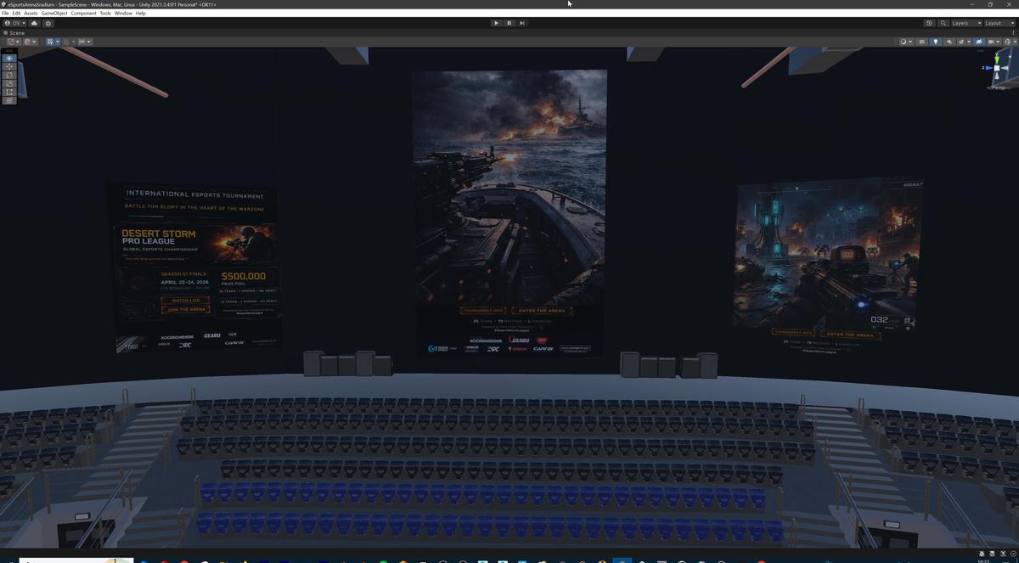Select the Desert Storm Pro League poster
This screenshot has height=563, width=1019.
[197, 266]
